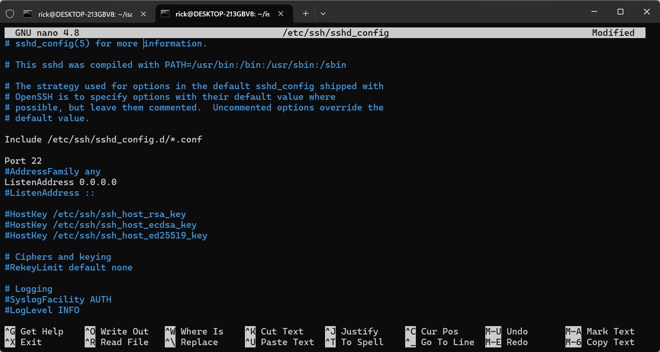Close the first terminal tab
Viewport: 660px width, 352px height.
(143, 14)
